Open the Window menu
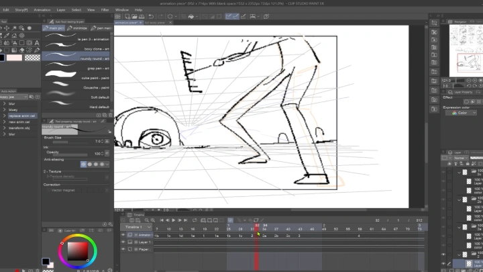This screenshot has height=272, width=483. [x=121, y=10]
